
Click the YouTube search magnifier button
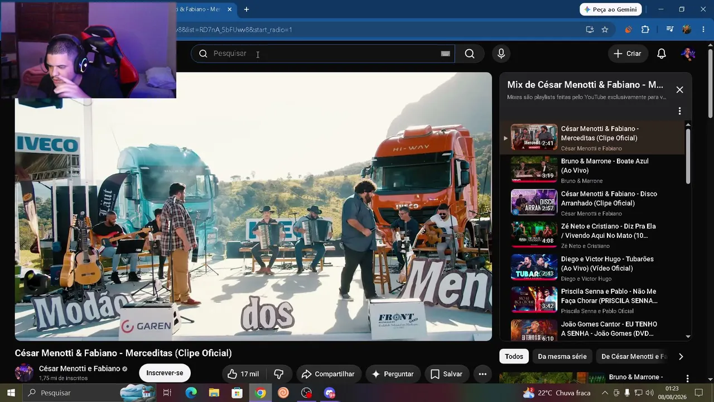tap(470, 54)
